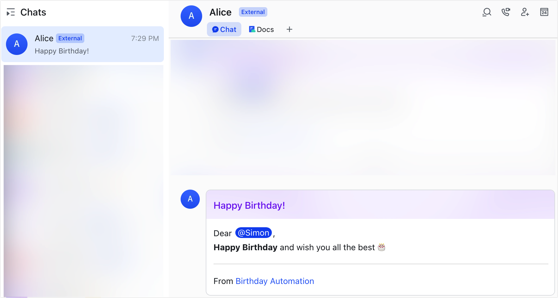
Task: Collapse the Chats sidebar list
Action: coord(11,12)
